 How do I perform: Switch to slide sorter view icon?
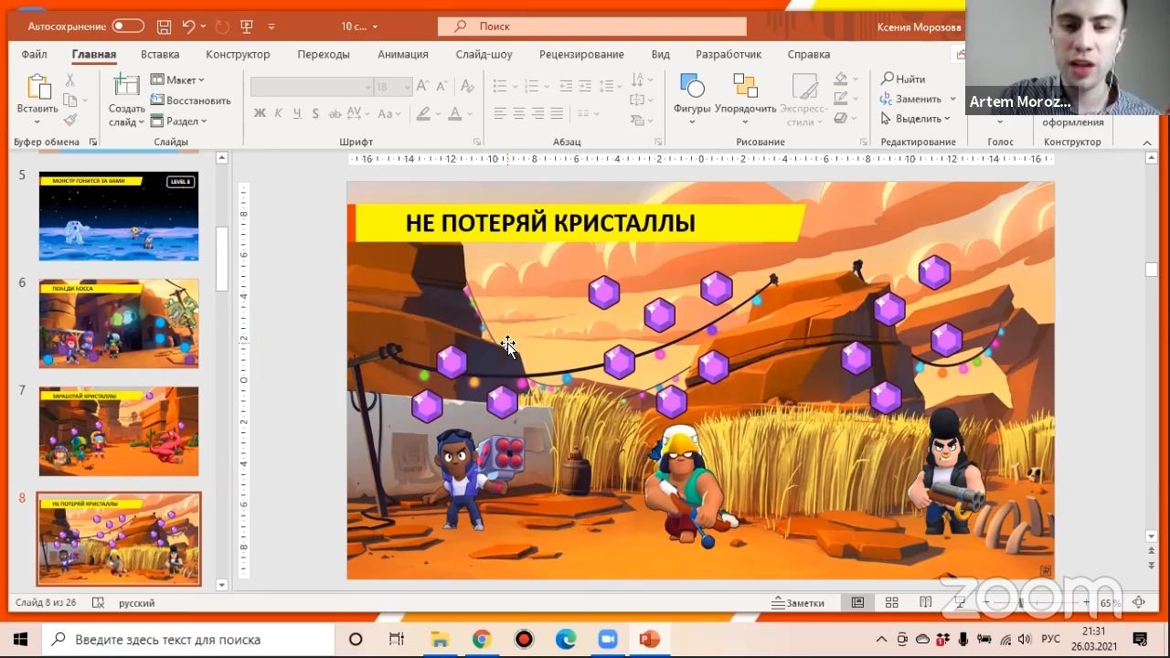(891, 602)
